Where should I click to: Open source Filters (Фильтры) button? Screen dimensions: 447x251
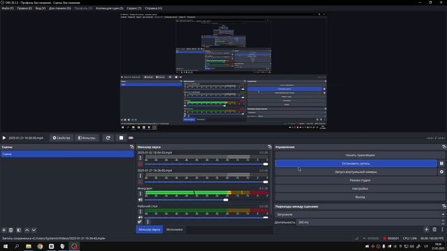tap(87, 138)
